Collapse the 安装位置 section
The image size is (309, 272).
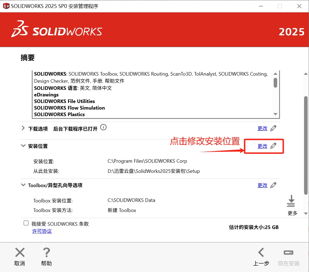(23, 146)
